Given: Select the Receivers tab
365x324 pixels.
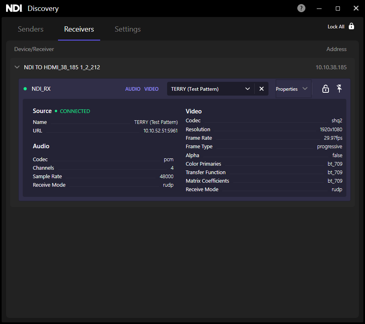Looking at the screenshot, I should pos(79,29).
